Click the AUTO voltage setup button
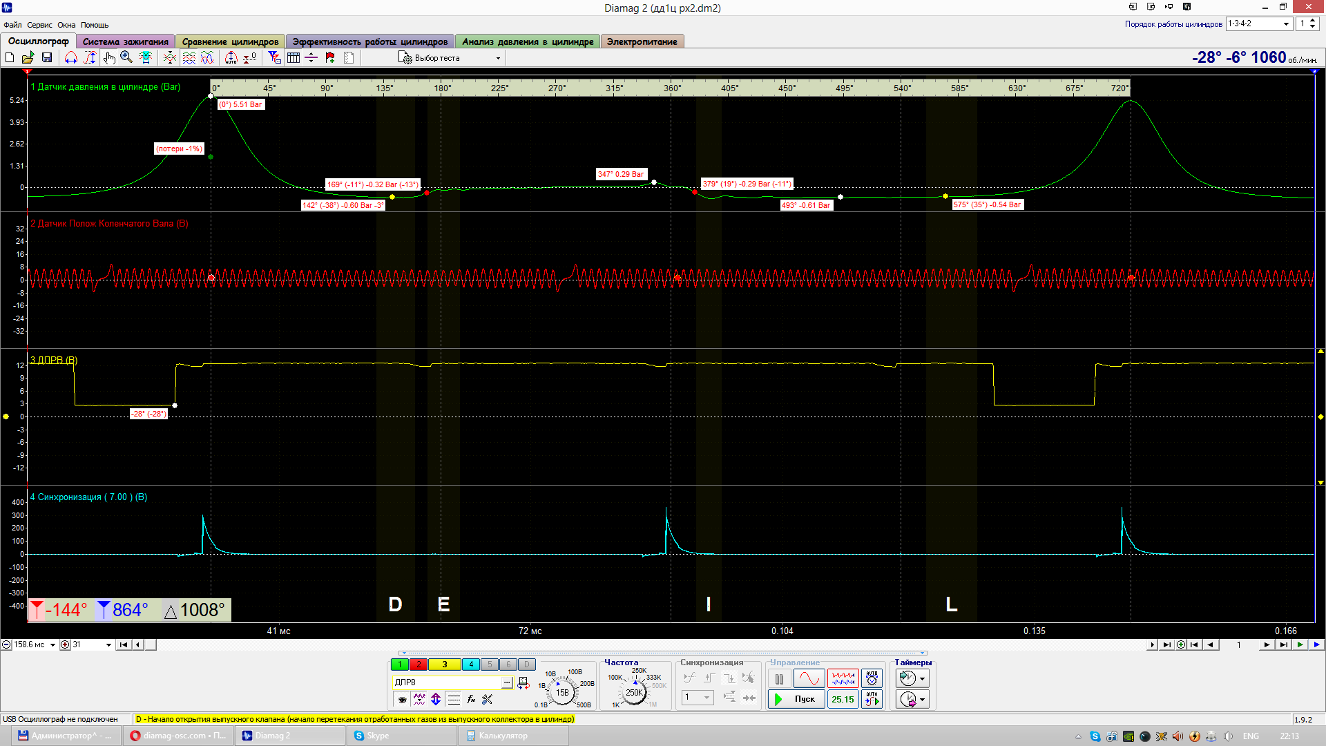The height and width of the screenshot is (746, 1326). point(872,679)
